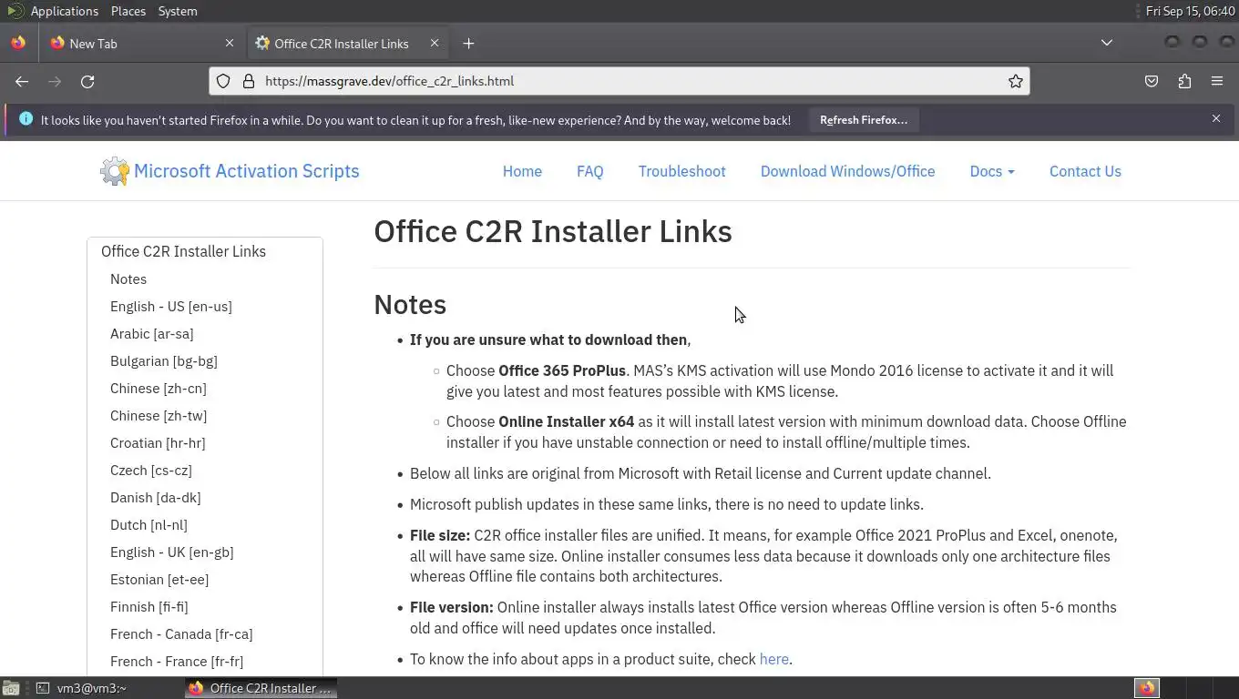View site security padlock information

click(248, 81)
